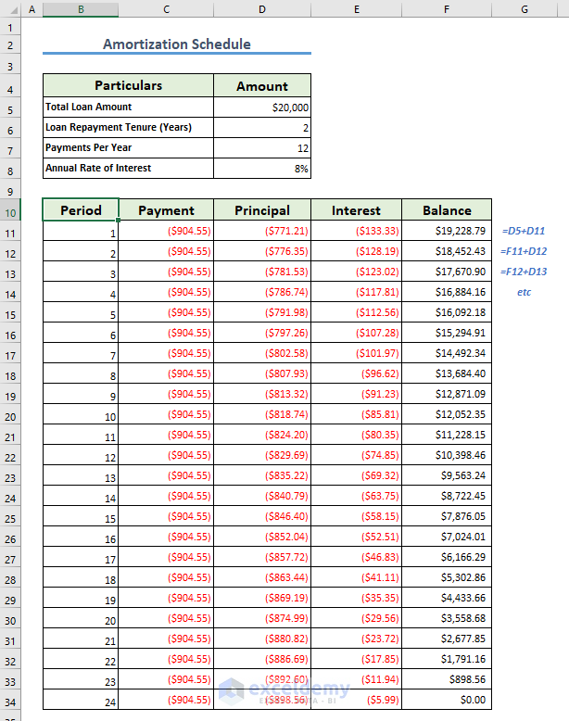
Task: Click the principal cell ($797.26)
Action: 262,333
